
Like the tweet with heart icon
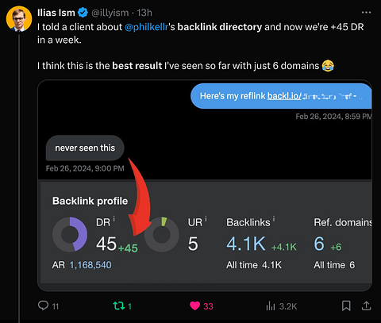pos(195,306)
